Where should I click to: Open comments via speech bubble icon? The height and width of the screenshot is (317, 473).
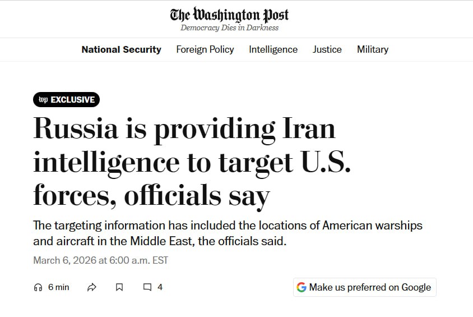147,287
